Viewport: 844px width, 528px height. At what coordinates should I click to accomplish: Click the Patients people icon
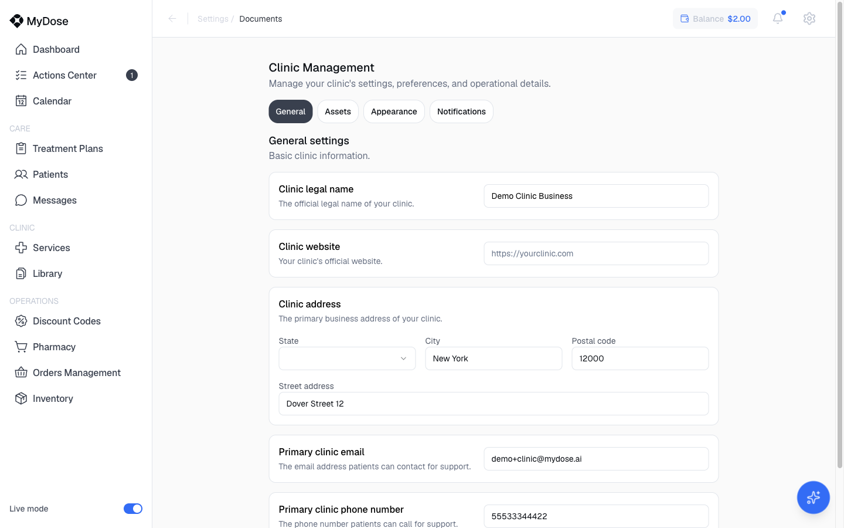(21, 174)
